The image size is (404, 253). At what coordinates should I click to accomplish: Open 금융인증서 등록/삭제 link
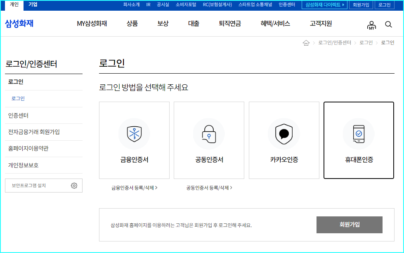[134, 188]
